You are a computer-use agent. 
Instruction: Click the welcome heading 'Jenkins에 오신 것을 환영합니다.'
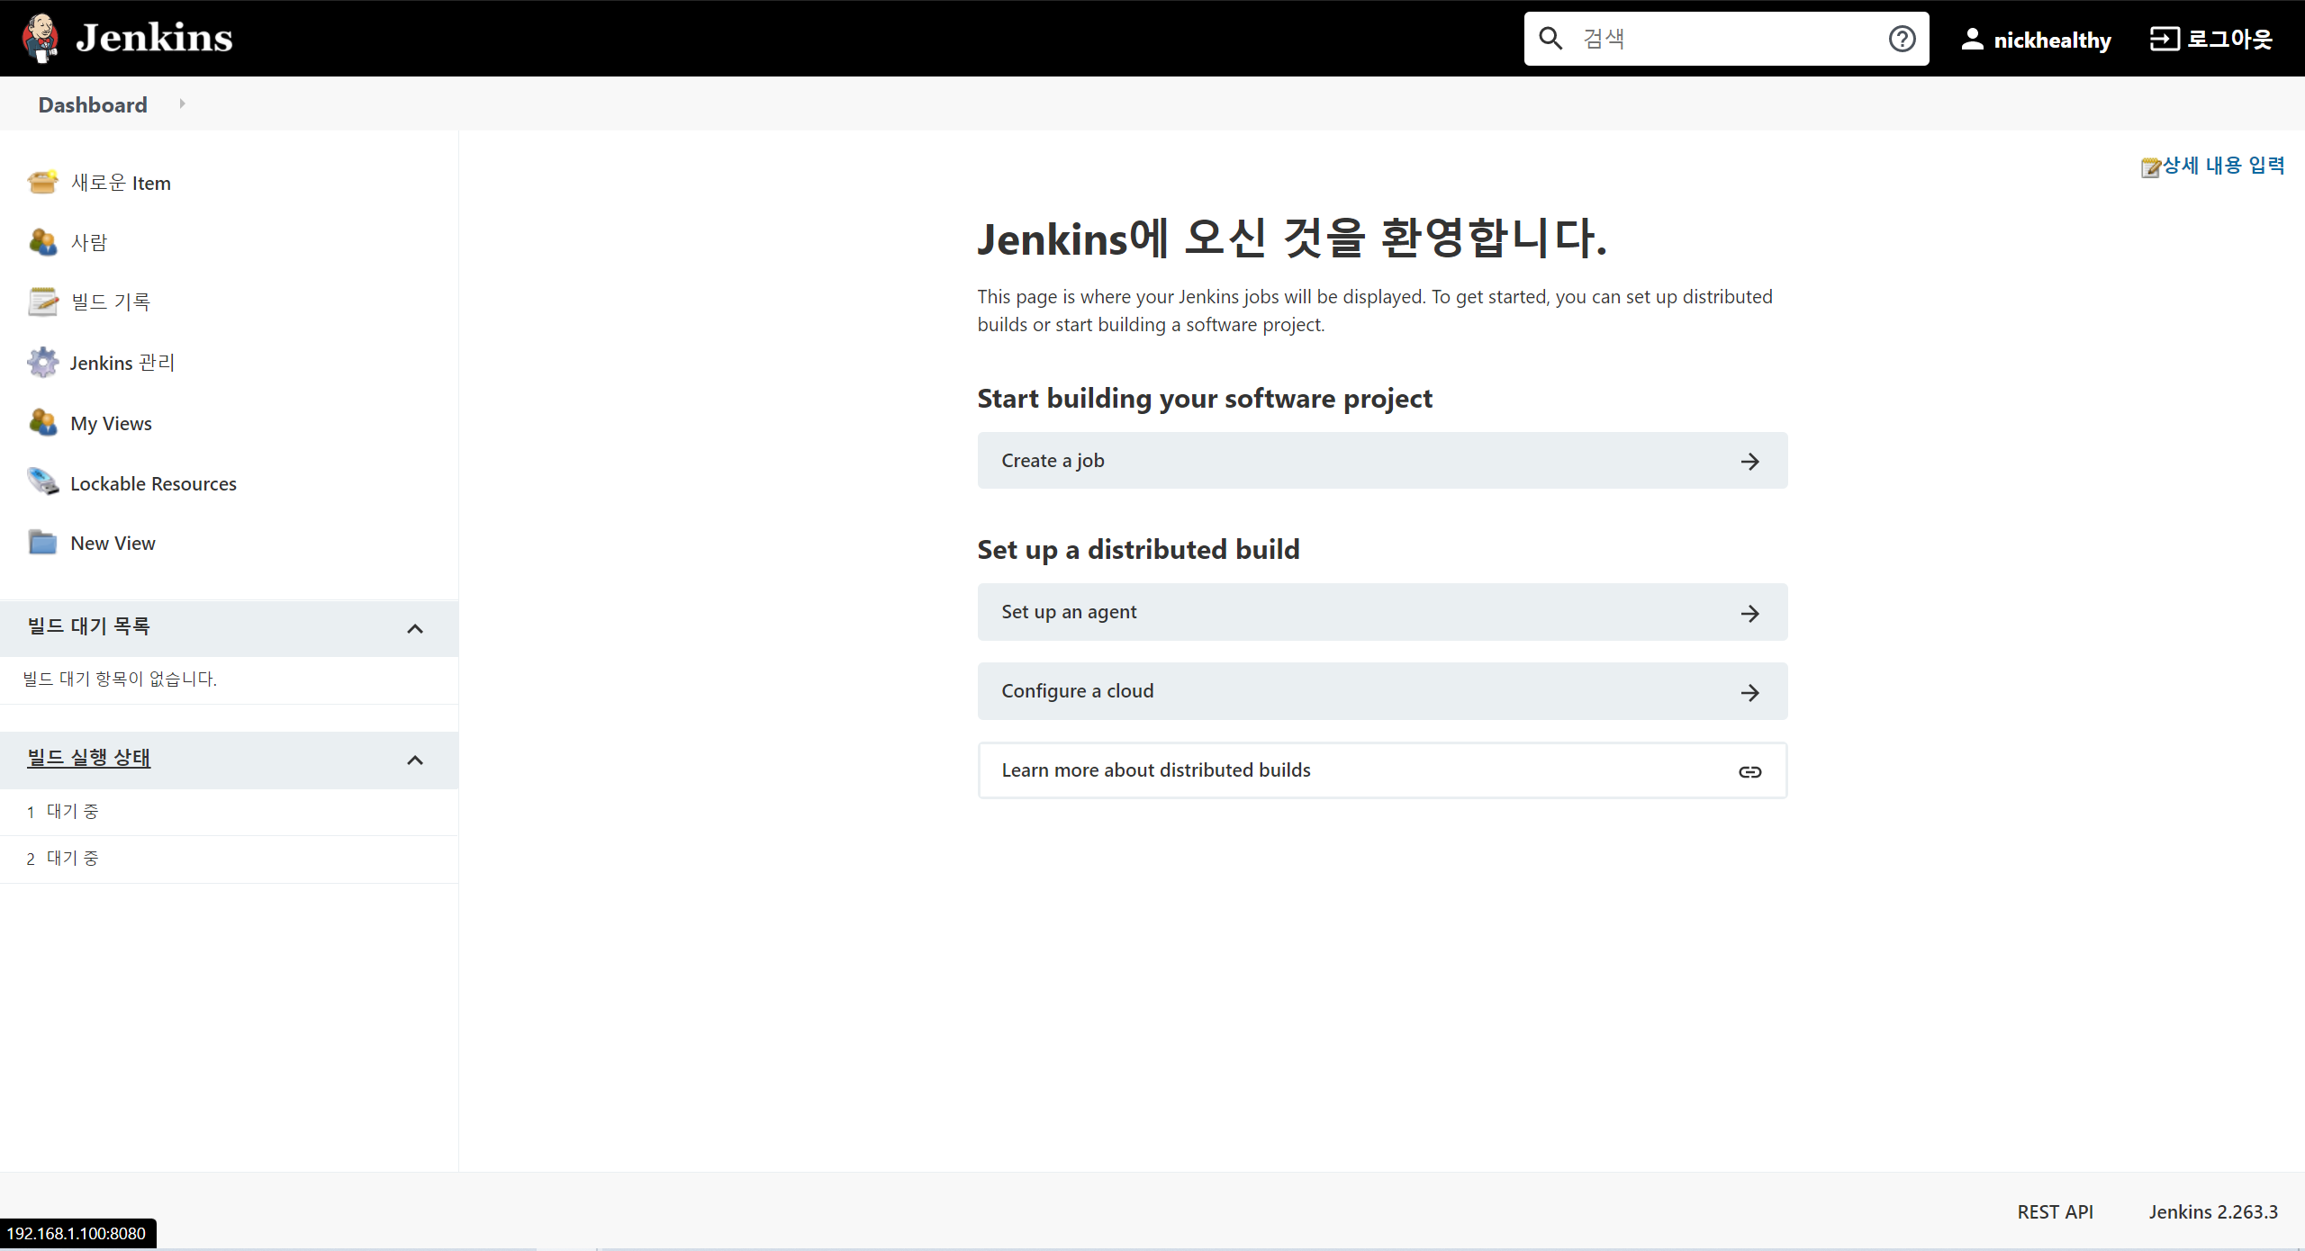(1292, 238)
